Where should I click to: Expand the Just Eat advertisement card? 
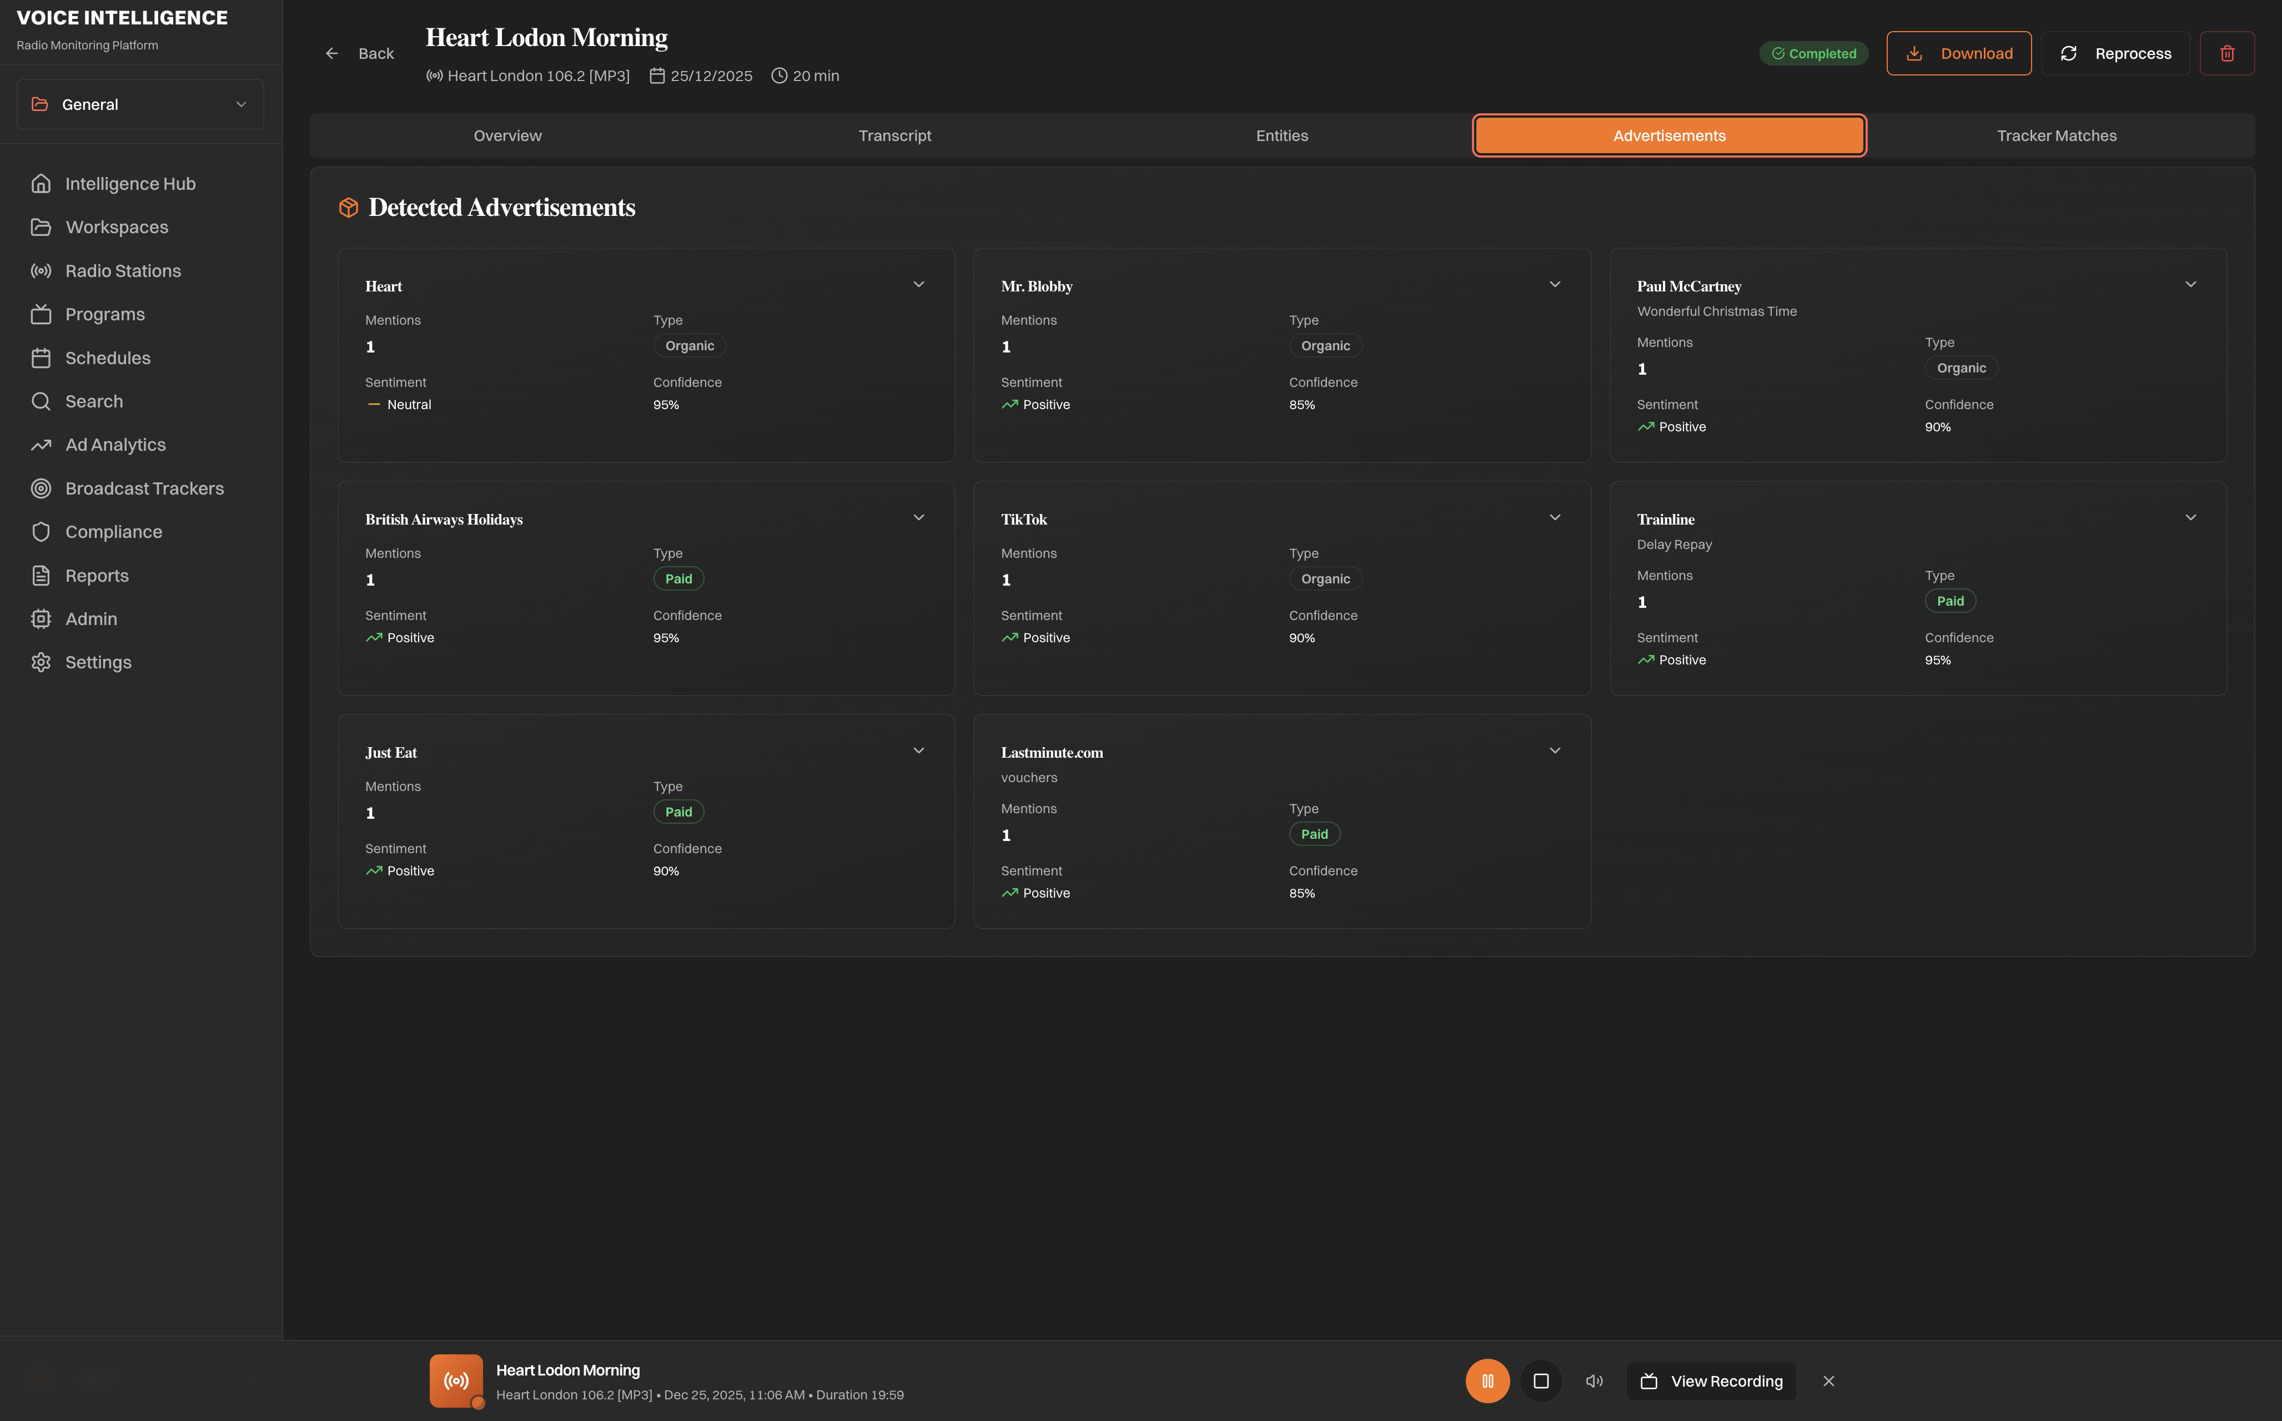tap(918, 751)
